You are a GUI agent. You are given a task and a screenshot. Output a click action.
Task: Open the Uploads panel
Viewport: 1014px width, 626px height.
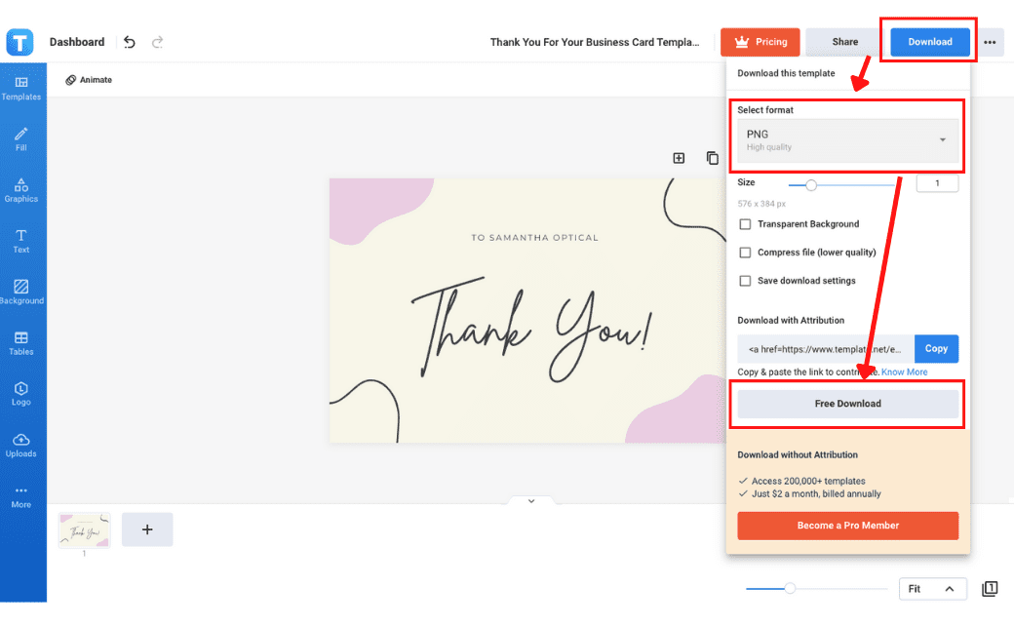coord(20,445)
